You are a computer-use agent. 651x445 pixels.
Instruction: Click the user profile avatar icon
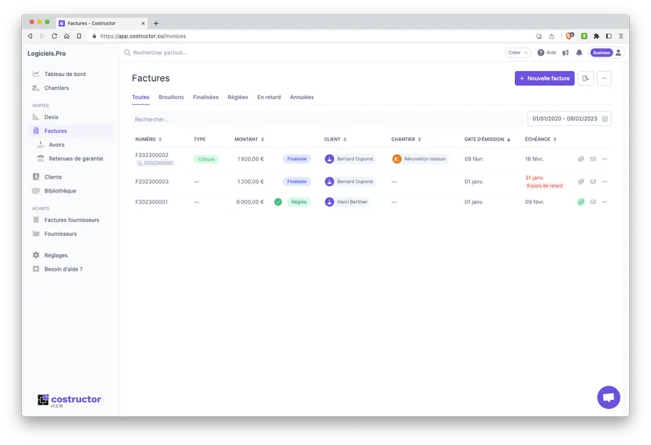(618, 53)
